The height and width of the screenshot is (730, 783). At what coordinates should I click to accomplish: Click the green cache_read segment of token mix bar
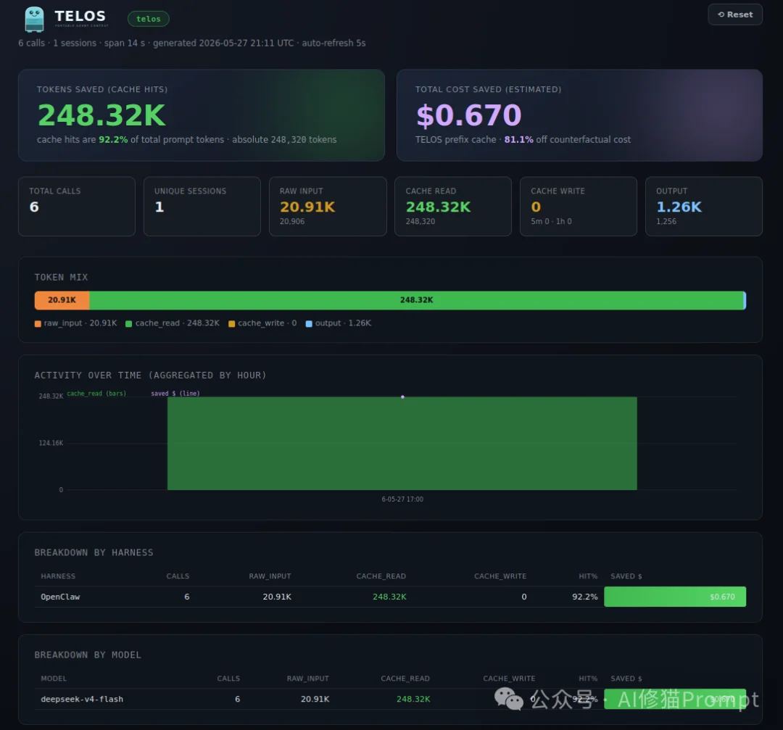coord(416,300)
